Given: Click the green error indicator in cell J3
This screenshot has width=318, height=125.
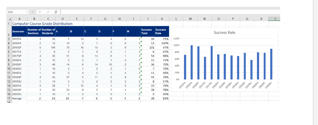Looking at the screenshot, I should [141, 37].
